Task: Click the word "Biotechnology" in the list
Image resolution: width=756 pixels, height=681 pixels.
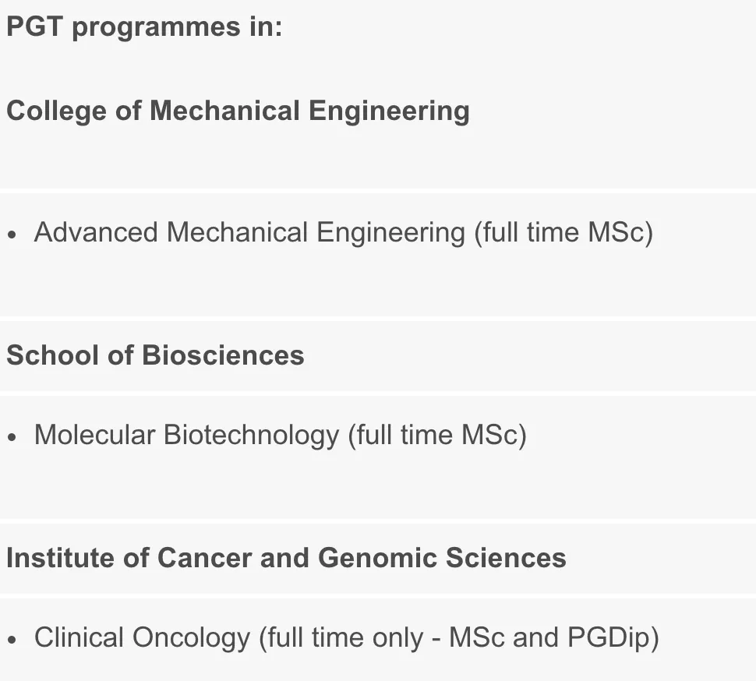Action: 251,435
